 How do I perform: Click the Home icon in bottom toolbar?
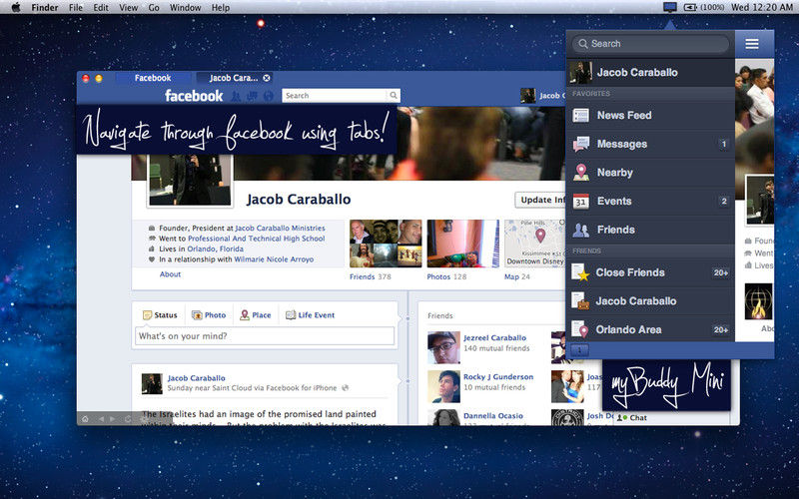pos(85,418)
